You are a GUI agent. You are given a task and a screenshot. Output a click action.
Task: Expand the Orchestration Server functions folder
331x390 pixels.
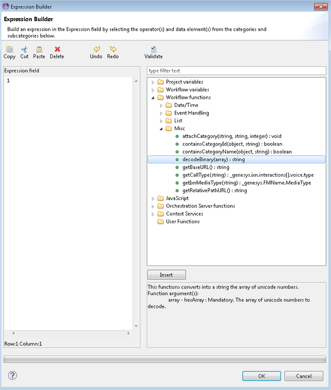point(153,206)
